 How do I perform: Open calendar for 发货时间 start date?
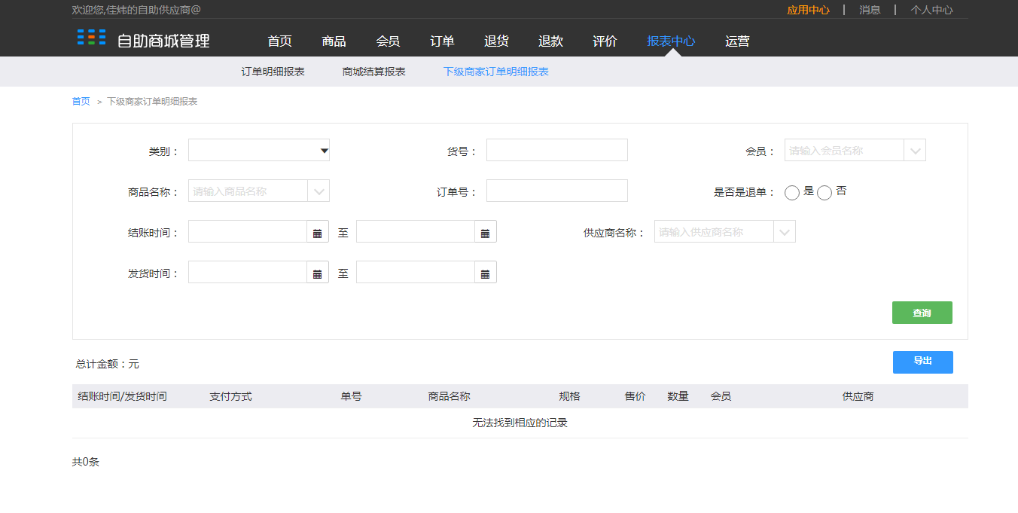tap(318, 273)
